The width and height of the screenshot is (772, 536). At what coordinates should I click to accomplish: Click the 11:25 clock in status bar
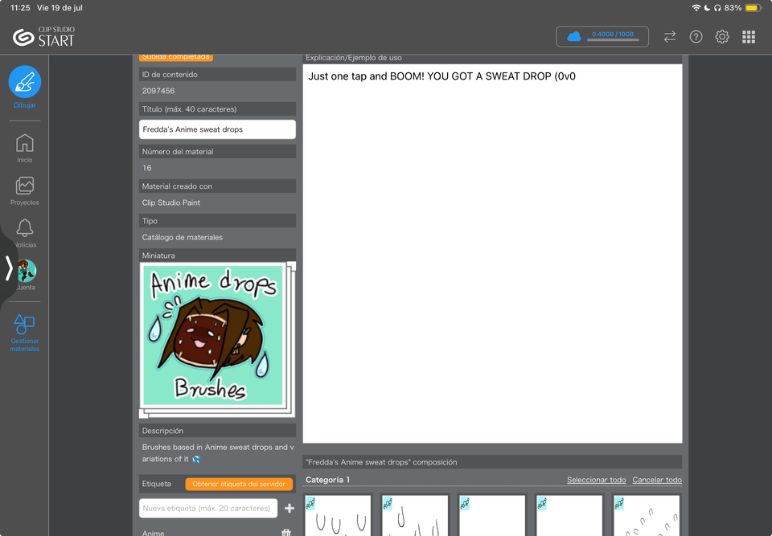20,8
